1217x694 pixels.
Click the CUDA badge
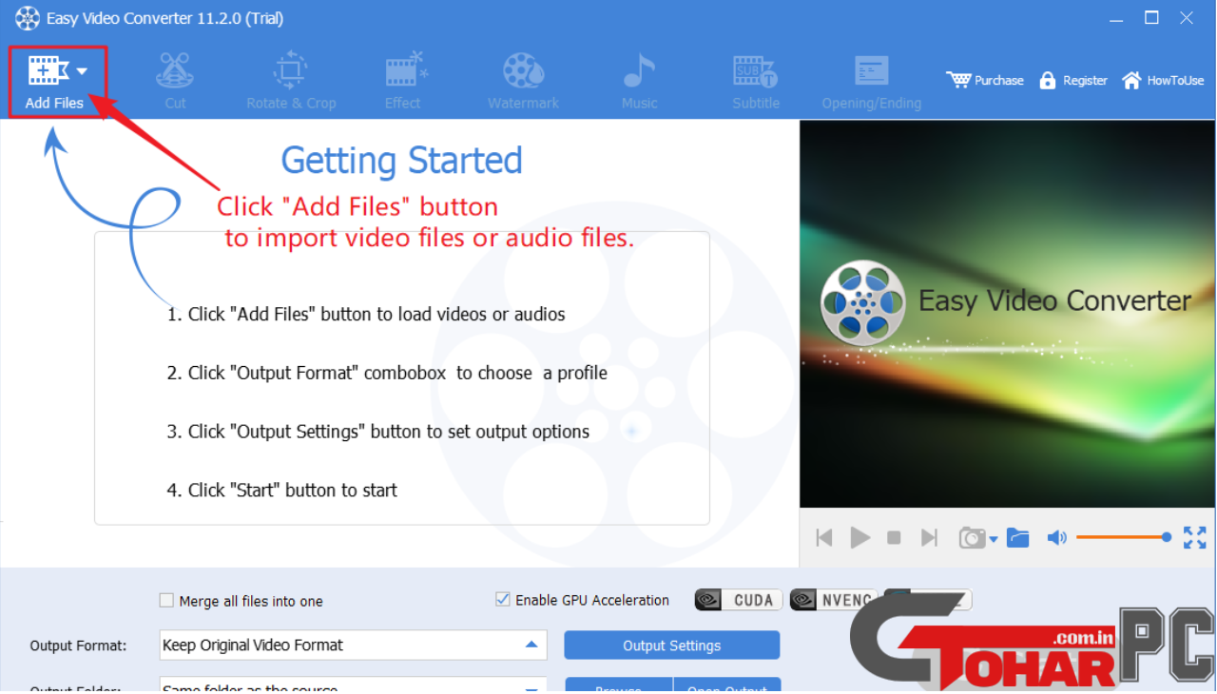point(739,600)
